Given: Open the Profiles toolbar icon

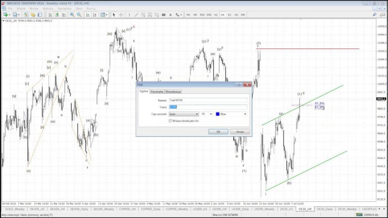Looking at the screenshot, I should pyautogui.click(x=15, y=15).
